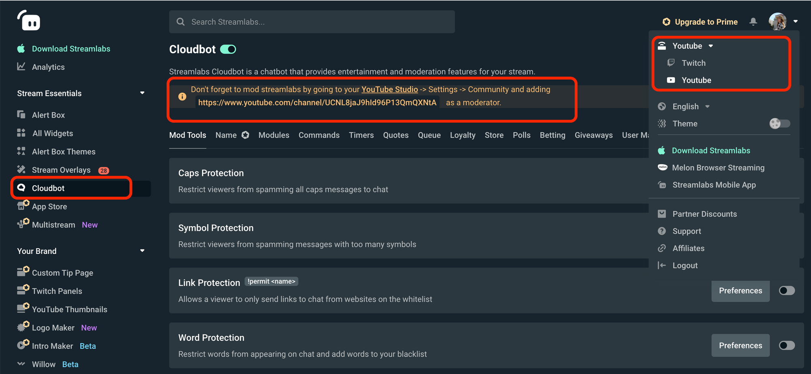Select Twitch in the platform list

(693, 63)
